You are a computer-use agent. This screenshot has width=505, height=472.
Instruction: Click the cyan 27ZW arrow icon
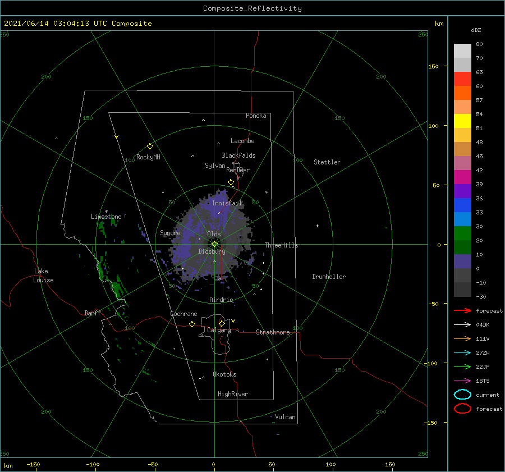[462, 353]
